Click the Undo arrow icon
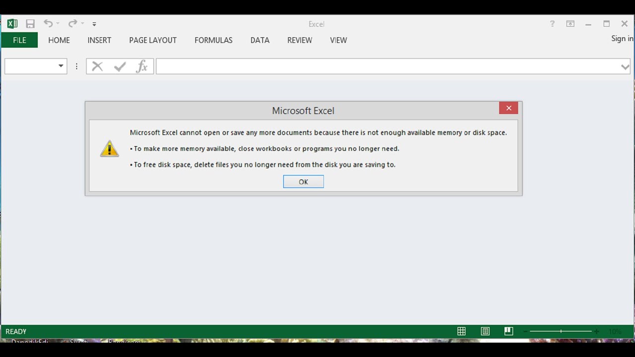 coord(48,23)
